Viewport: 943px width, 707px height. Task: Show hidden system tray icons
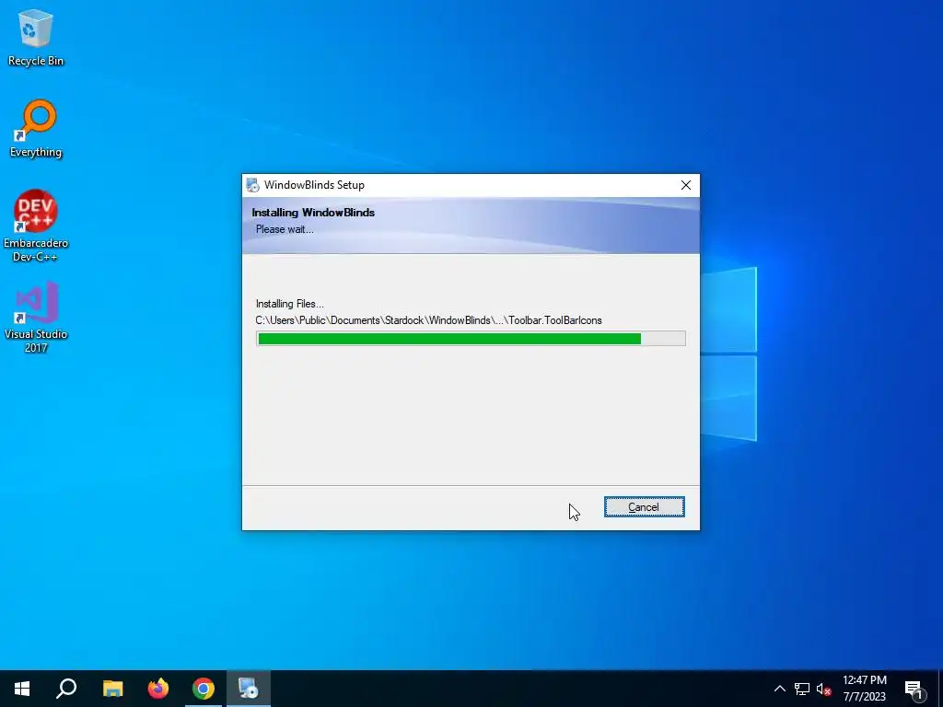[x=779, y=689]
